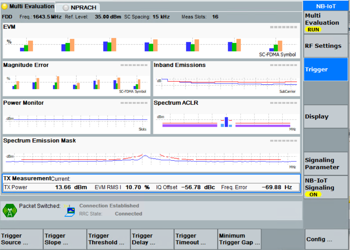Select the TX Measurement results row

[x=151, y=187]
